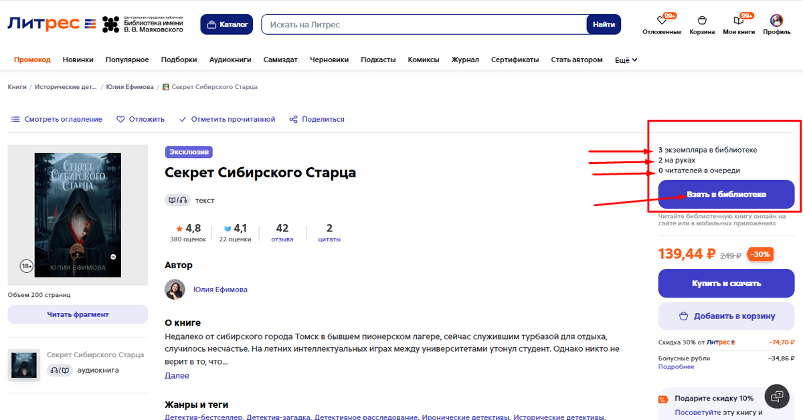This screenshot has height=420, width=803.
Task: Open Мои книги icon
Action: [739, 25]
